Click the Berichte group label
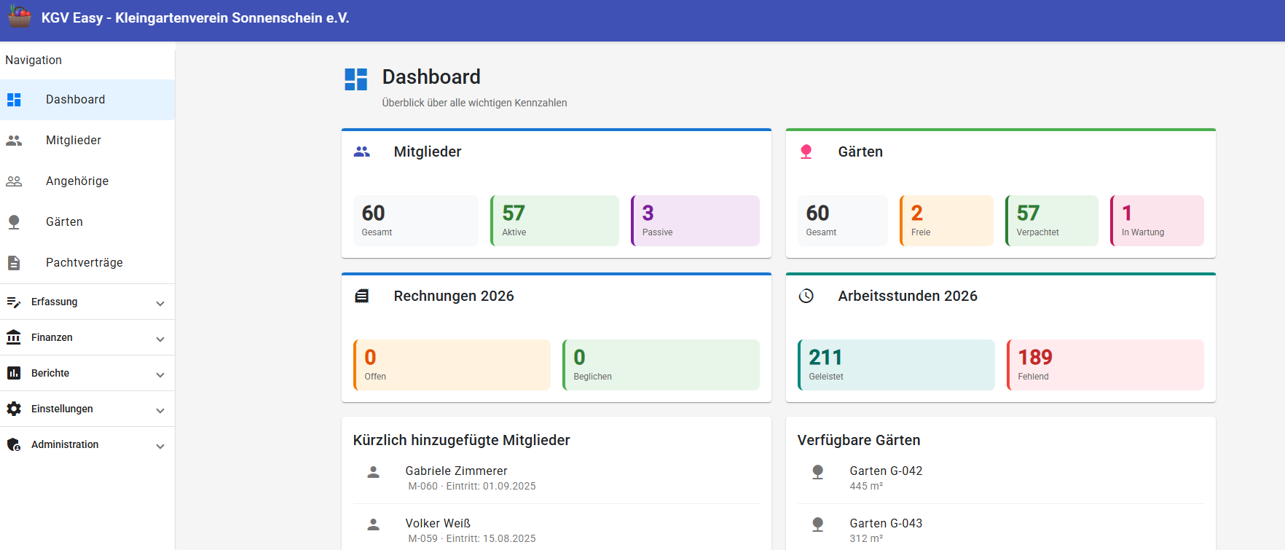Screen dimensions: 1285x550 50,373
